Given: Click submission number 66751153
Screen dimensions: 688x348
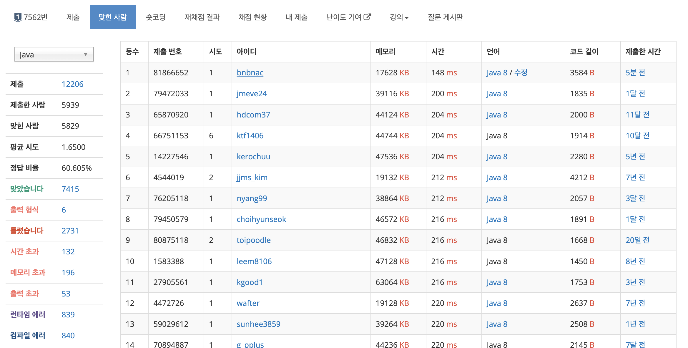Looking at the screenshot, I should 171,136.
